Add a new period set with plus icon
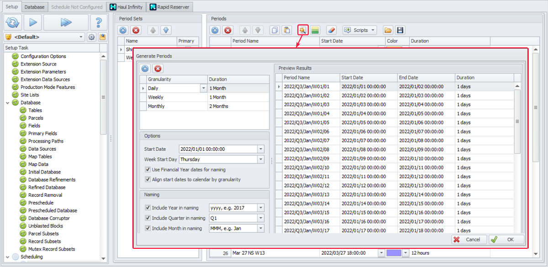Image resolution: width=548 pixels, height=267 pixels. click(x=123, y=30)
